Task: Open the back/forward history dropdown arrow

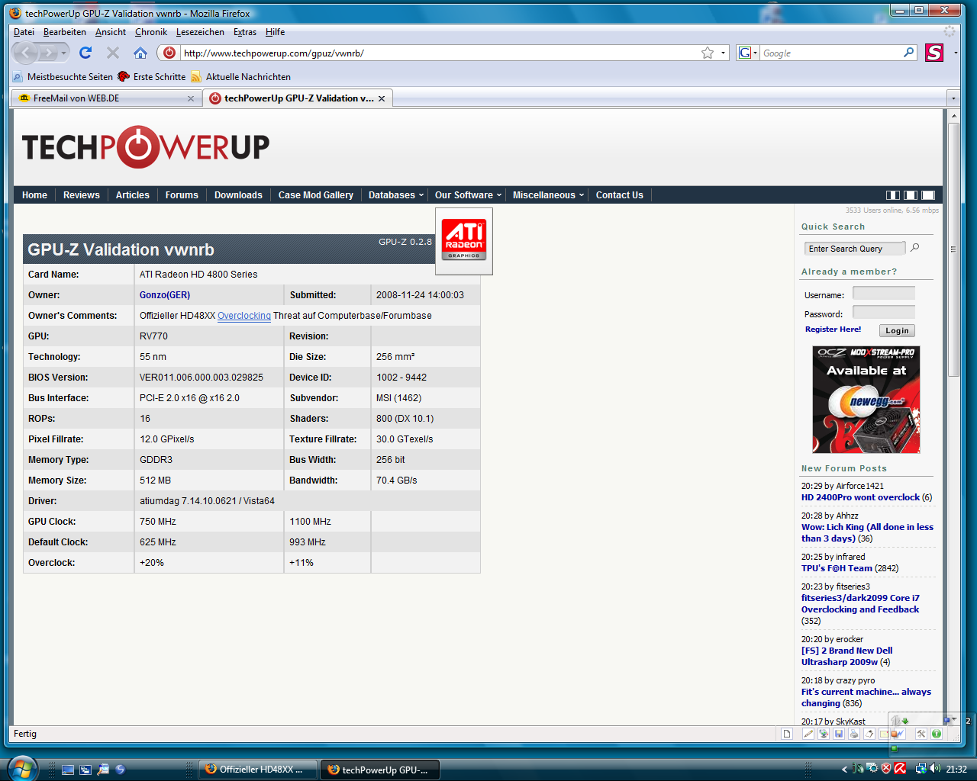Action: pyautogui.click(x=64, y=53)
